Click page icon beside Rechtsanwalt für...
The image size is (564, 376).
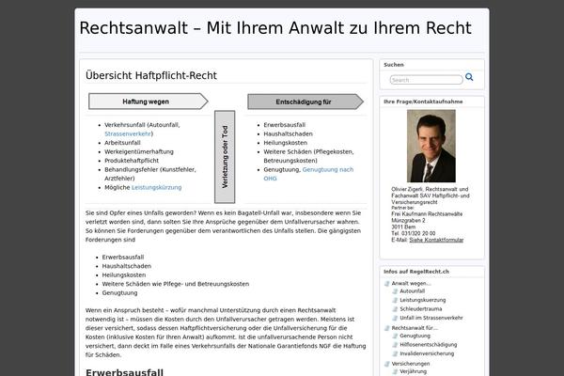(x=387, y=328)
